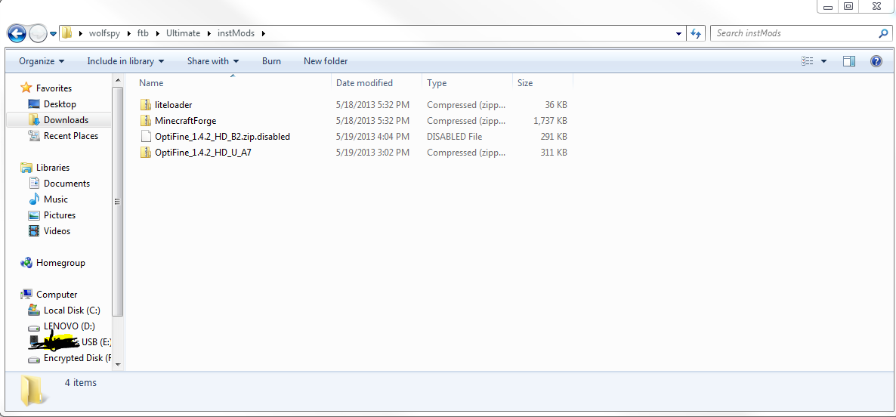Viewport: 896px width, 417px height.
Task: Open Downloads in the Favorites sidebar
Action: (x=66, y=120)
